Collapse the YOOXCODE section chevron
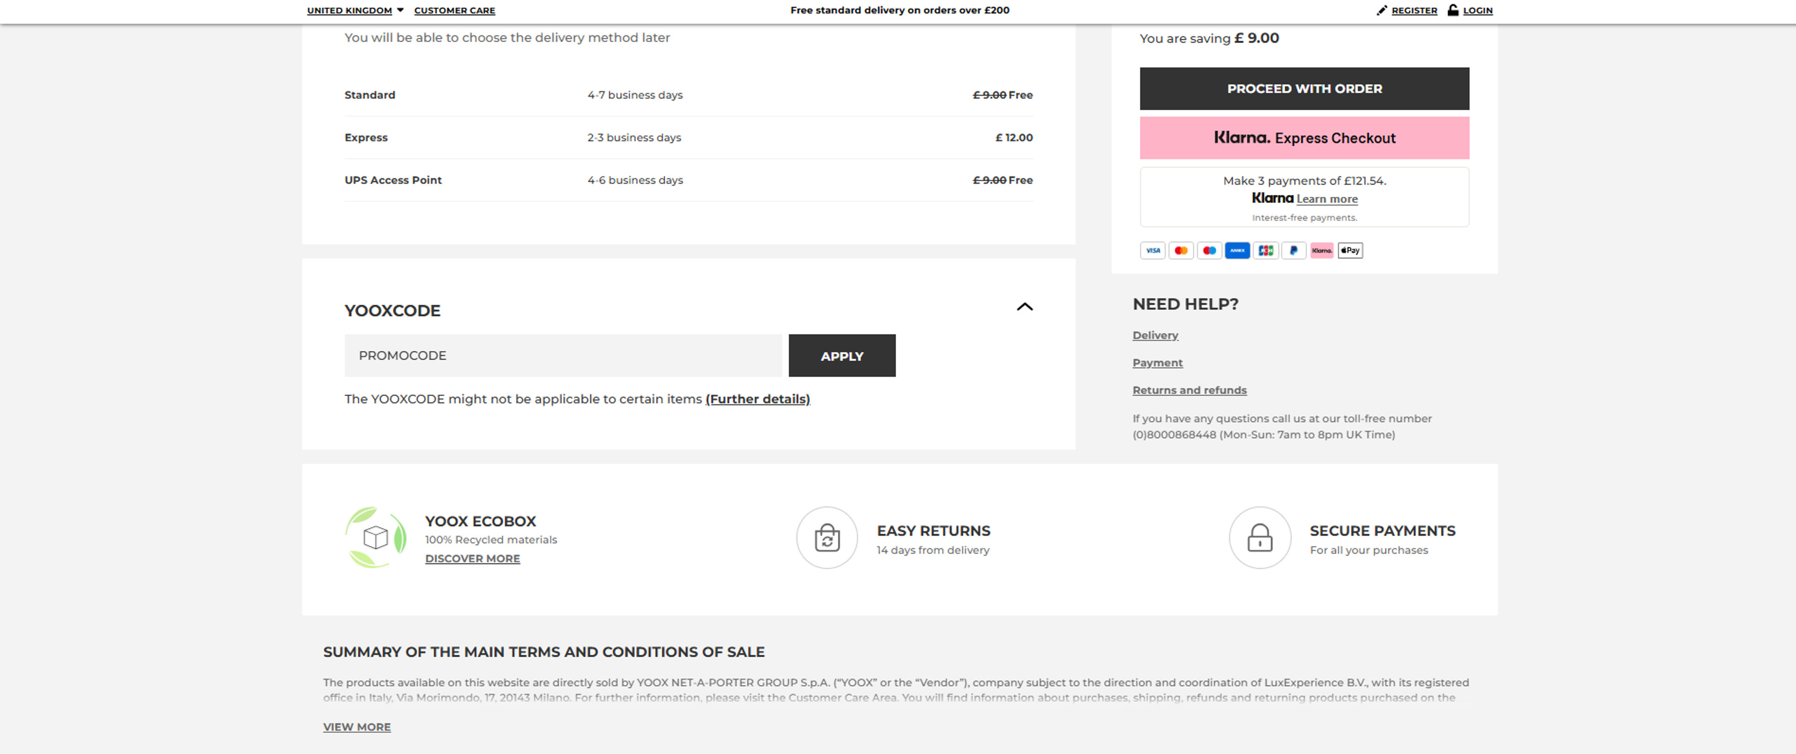The height and width of the screenshot is (754, 1796). (1024, 307)
